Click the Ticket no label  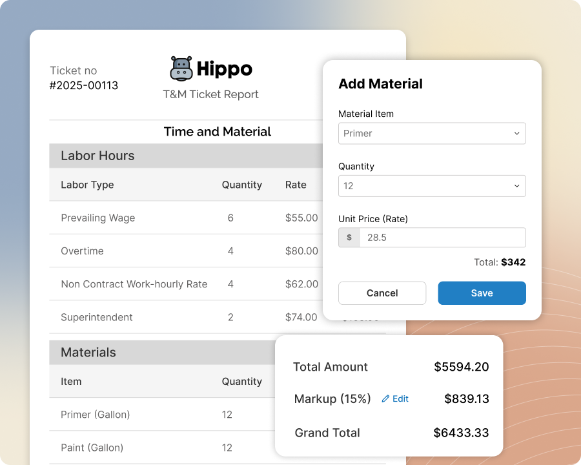tap(74, 70)
